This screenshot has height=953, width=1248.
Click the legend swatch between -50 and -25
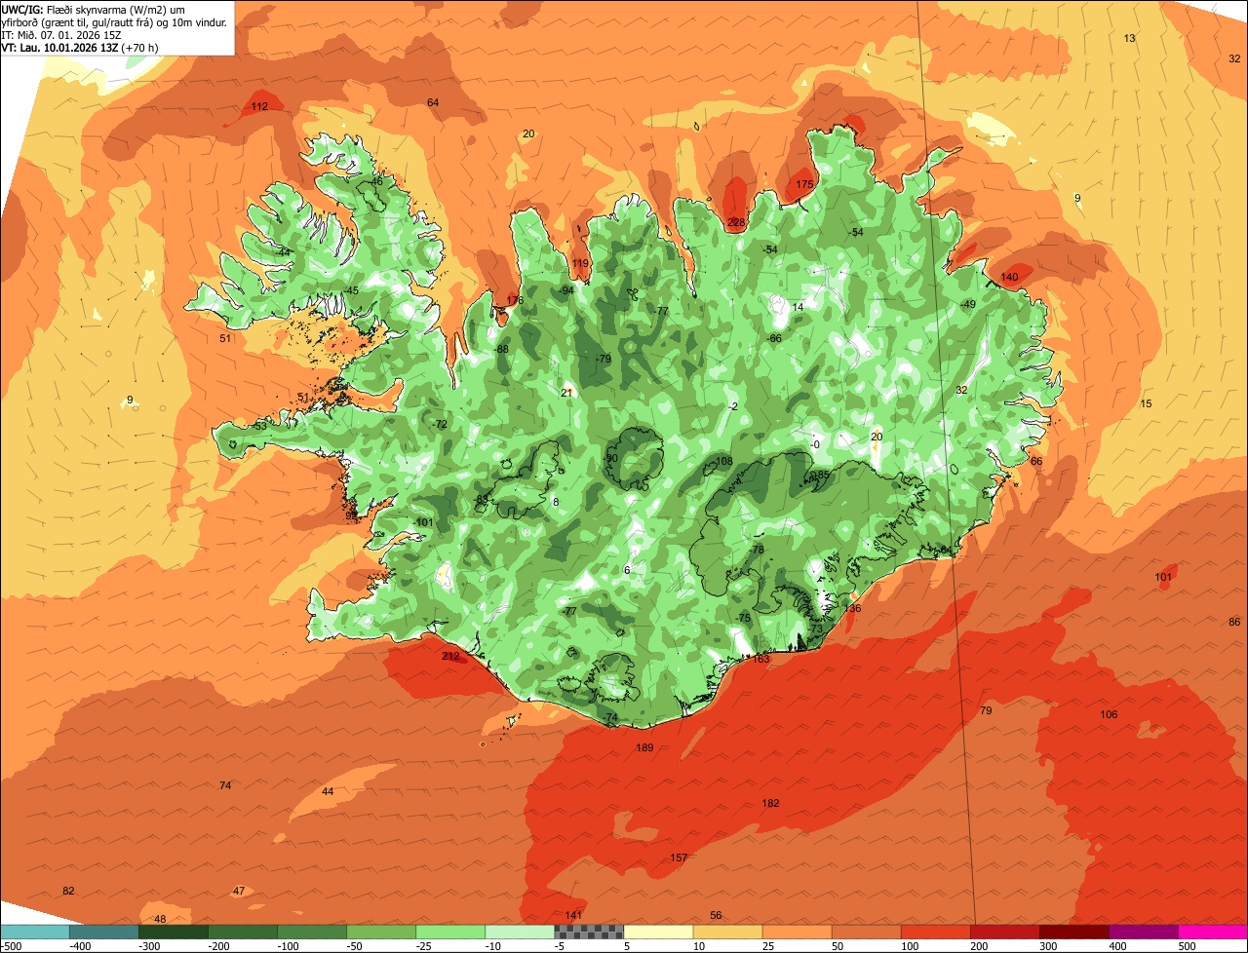(x=381, y=932)
